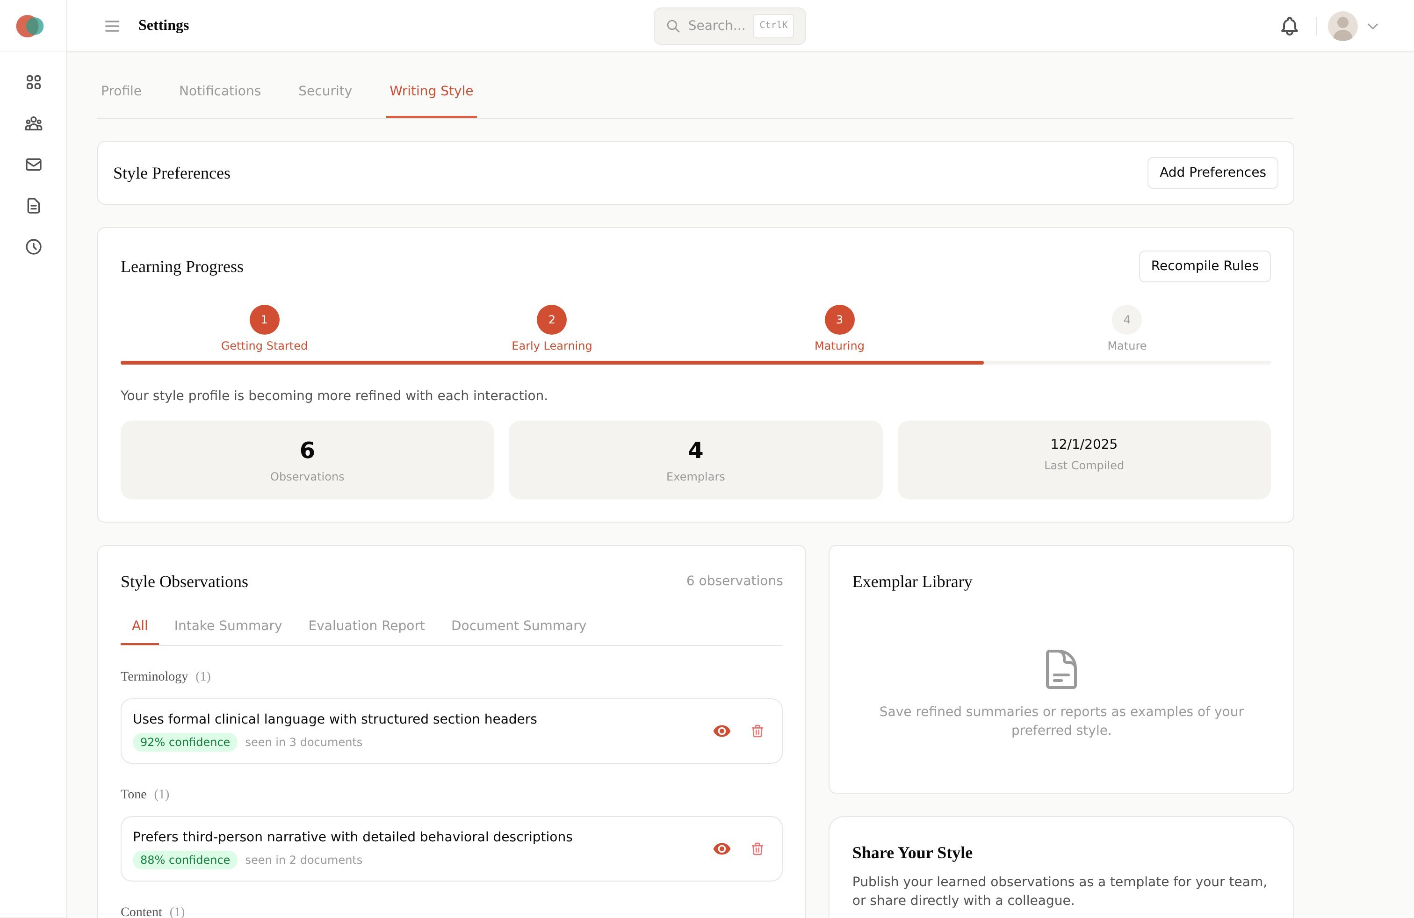
Task: Click the document icon in the sidebar
Action: [x=33, y=206]
